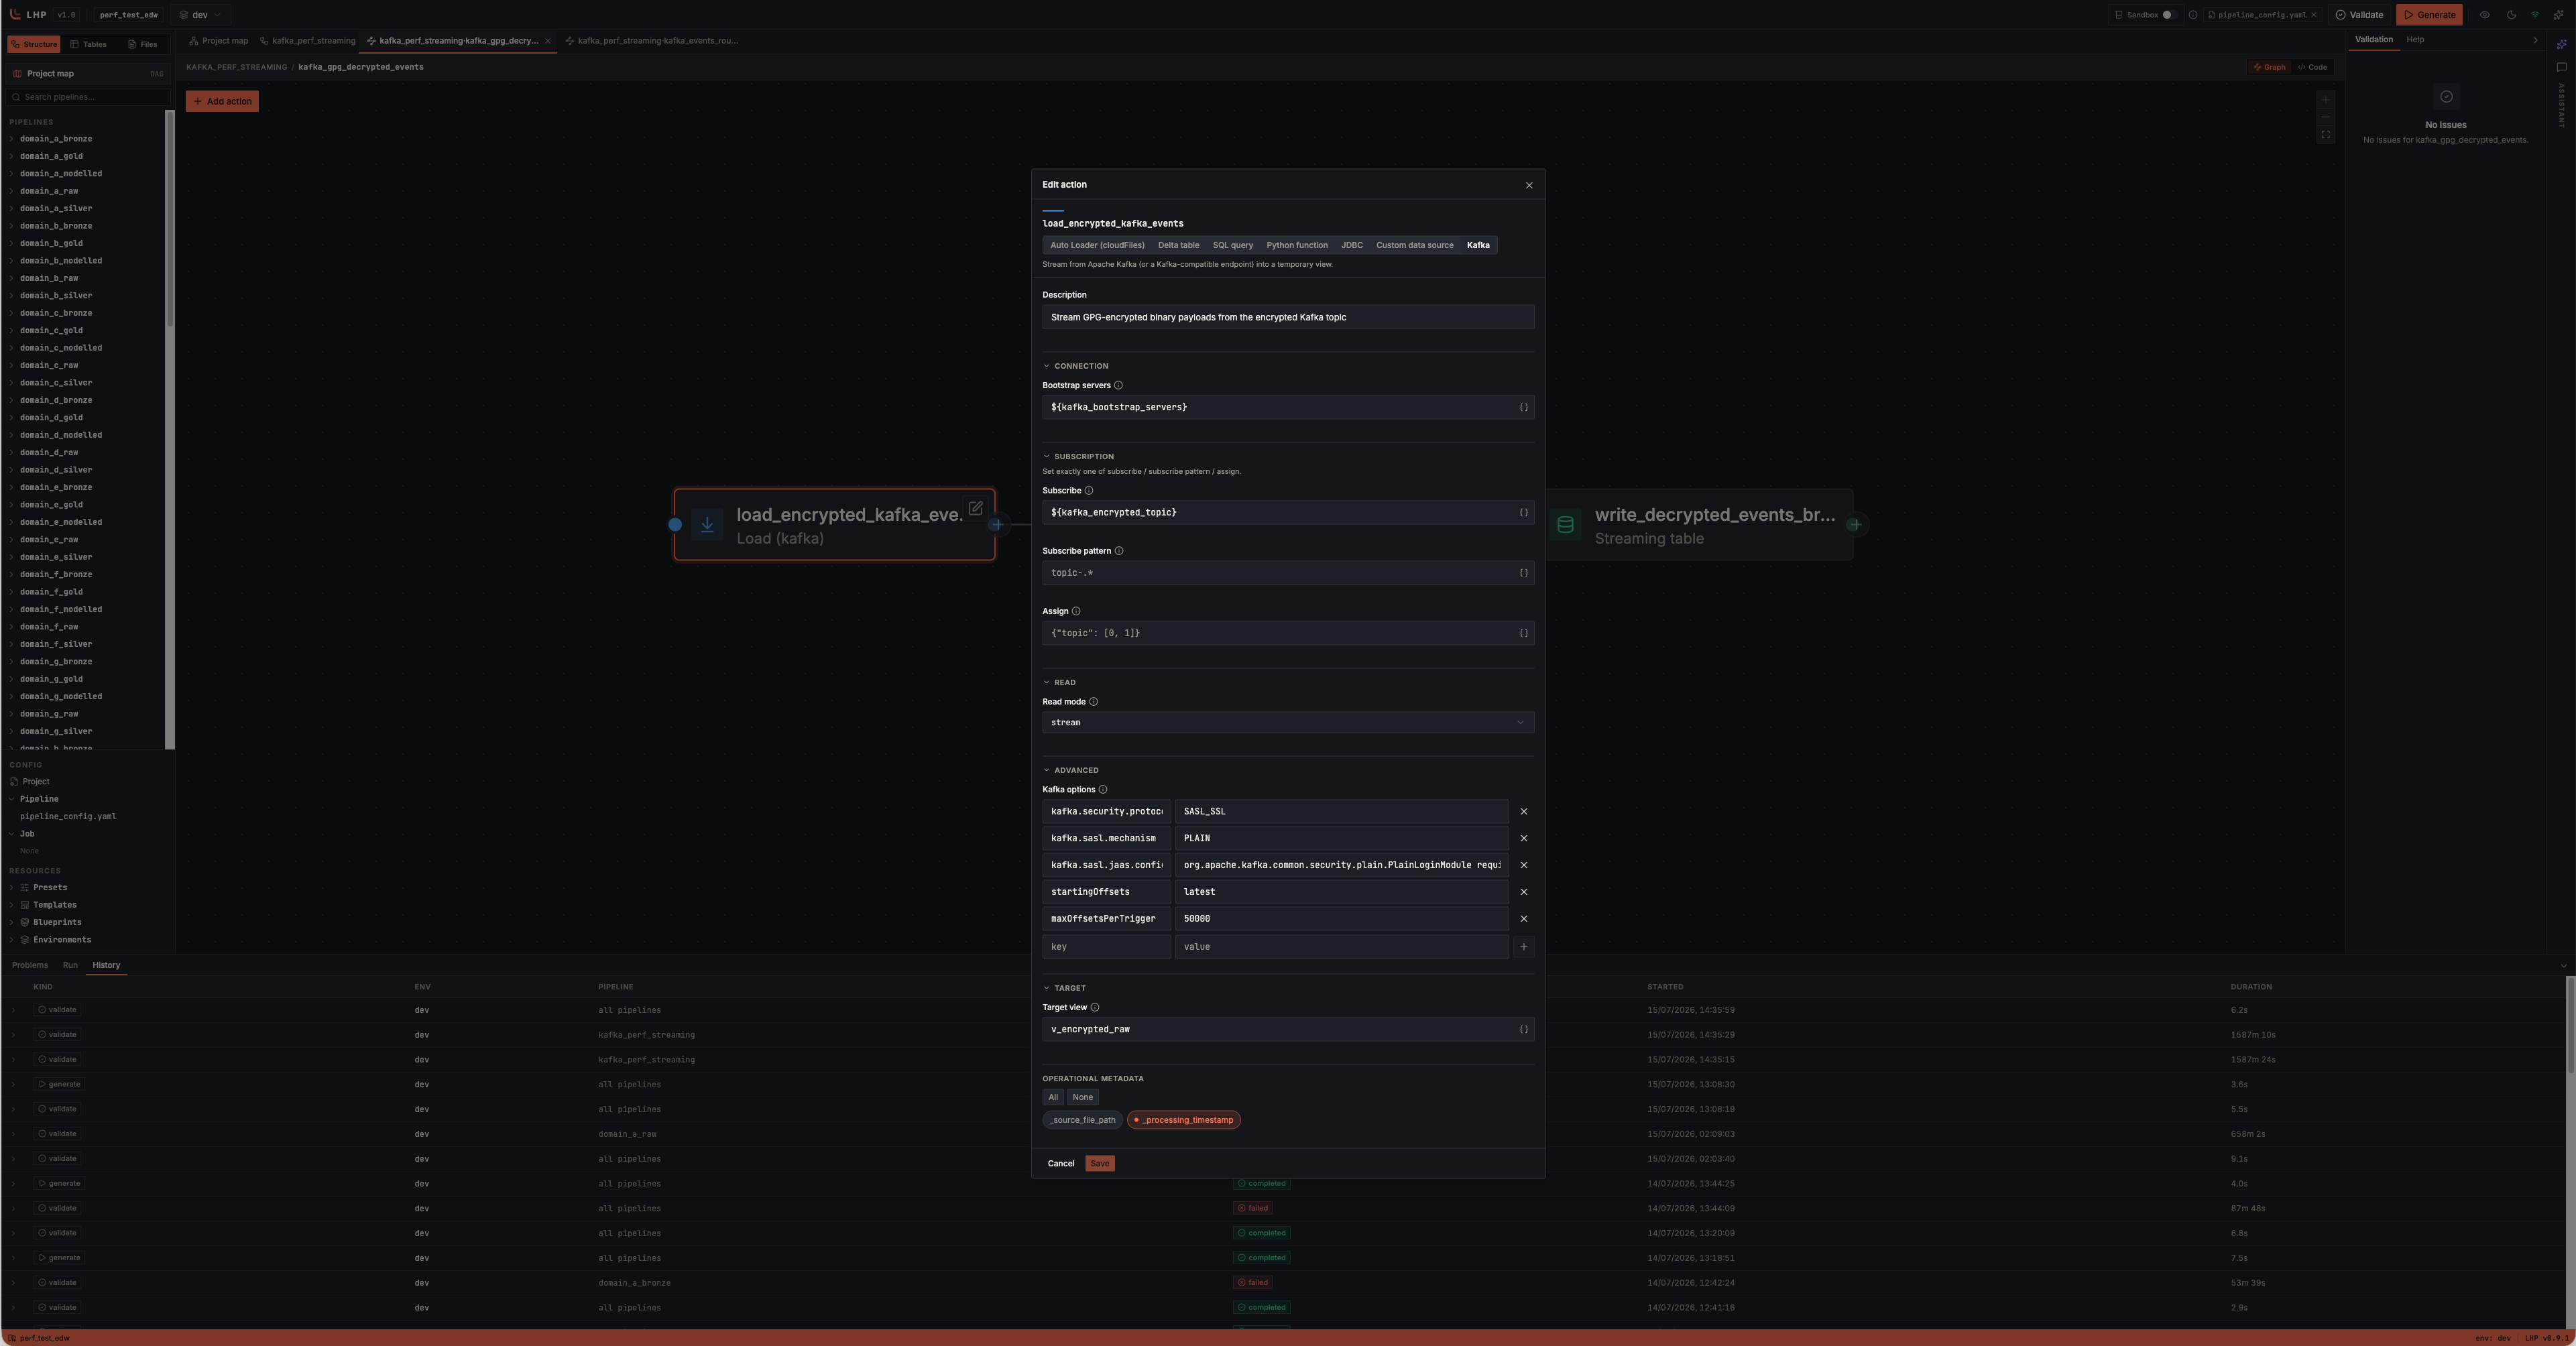Toggle _source_file_path metadata chip

(x=1082, y=1120)
